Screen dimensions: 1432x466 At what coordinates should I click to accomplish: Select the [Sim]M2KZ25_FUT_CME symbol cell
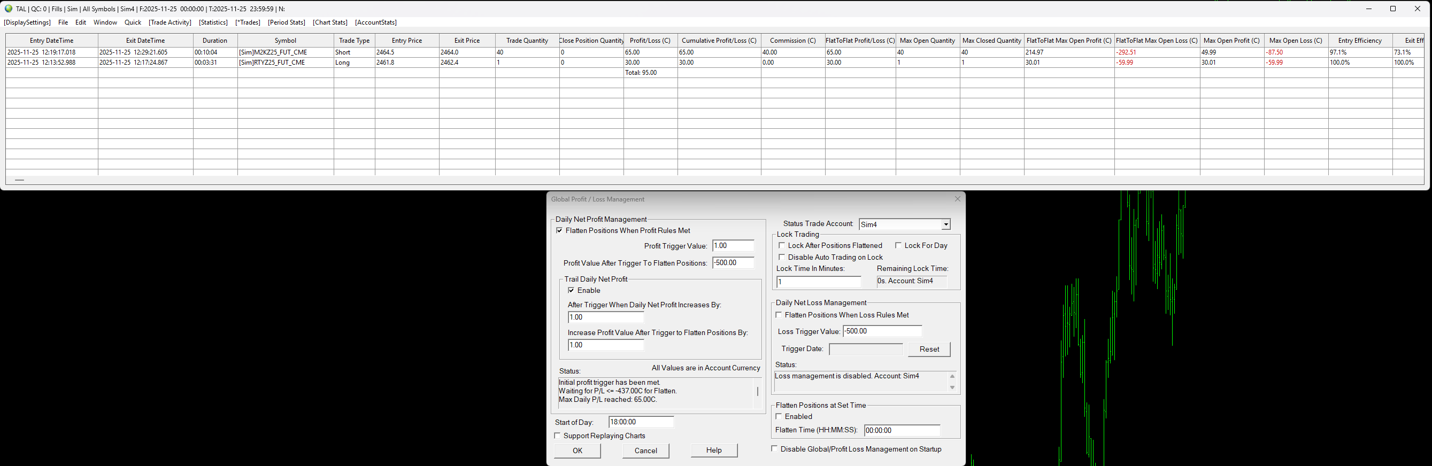pyautogui.click(x=286, y=52)
